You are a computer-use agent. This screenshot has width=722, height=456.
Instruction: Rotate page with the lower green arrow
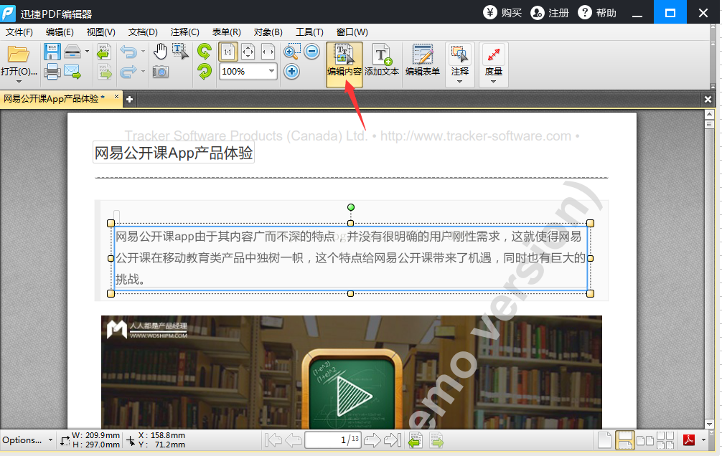click(205, 72)
